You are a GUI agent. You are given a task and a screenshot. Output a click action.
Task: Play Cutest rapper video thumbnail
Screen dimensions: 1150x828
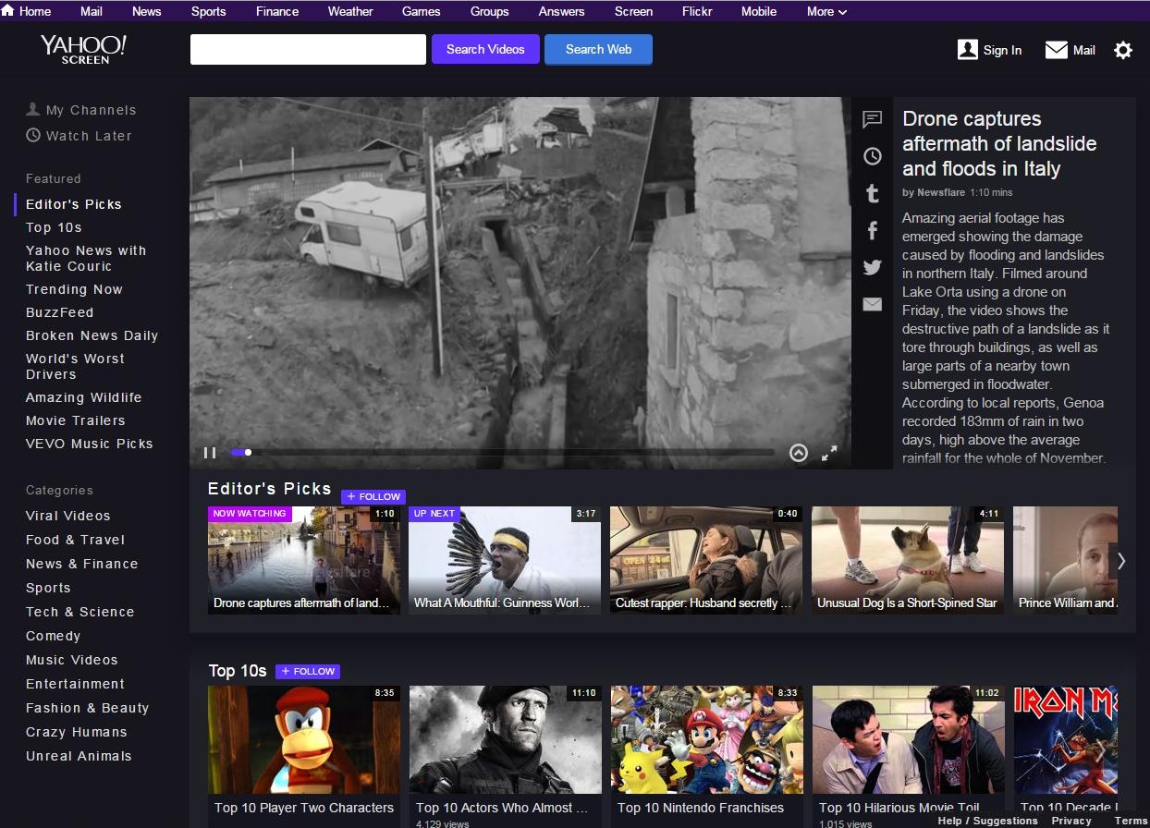tap(706, 560)
